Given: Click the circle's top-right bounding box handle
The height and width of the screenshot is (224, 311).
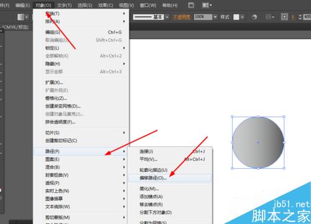Looking at the screenshot, I should click(x=284, y=117).
